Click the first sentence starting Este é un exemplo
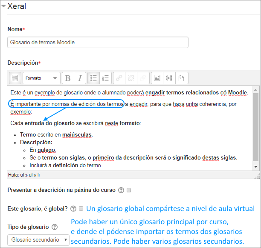 pos(129,93)
